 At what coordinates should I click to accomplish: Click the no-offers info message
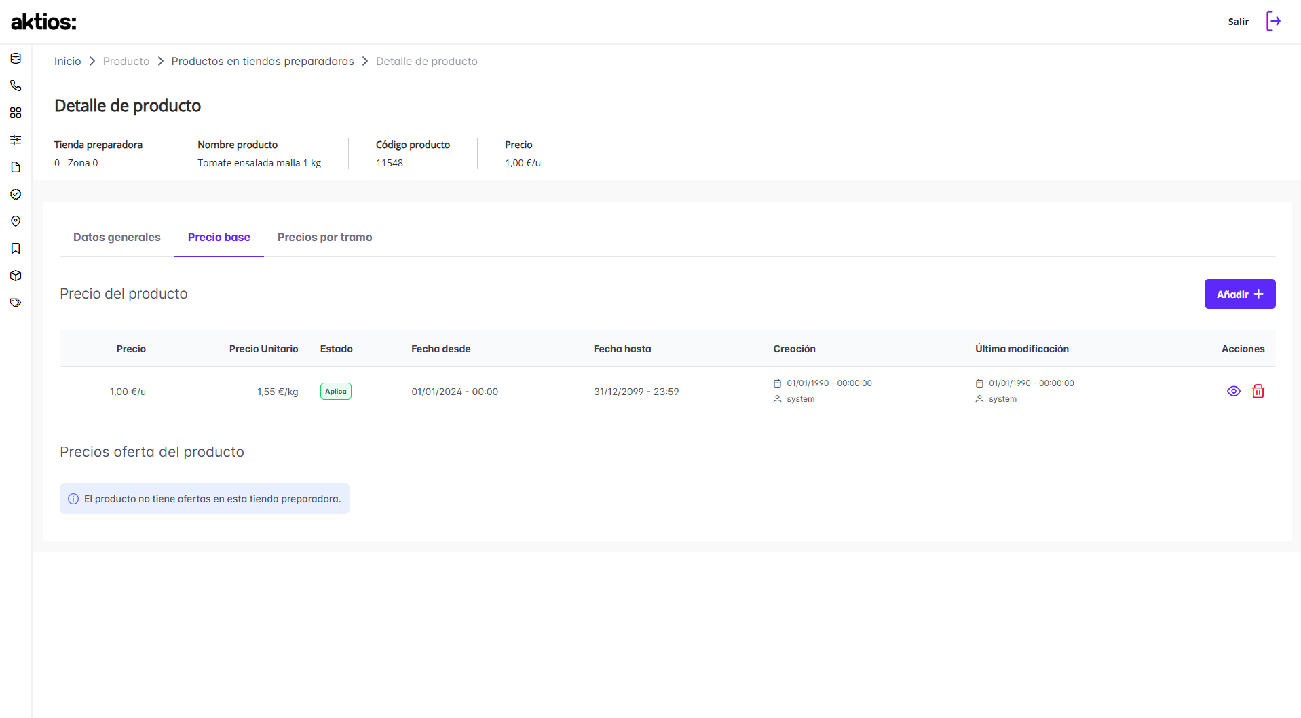pyautogui.click(x=204, y=499)
